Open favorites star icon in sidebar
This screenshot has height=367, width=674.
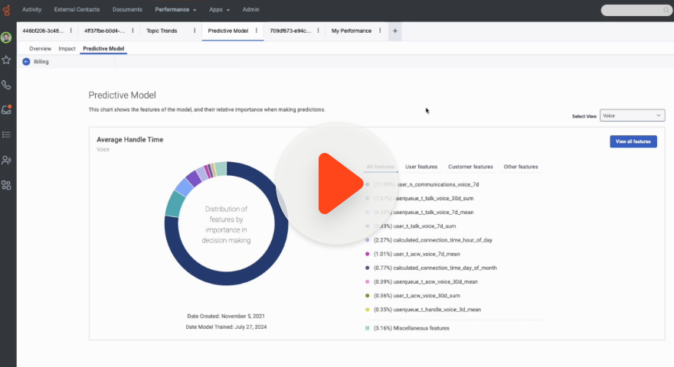click(7, 60)
